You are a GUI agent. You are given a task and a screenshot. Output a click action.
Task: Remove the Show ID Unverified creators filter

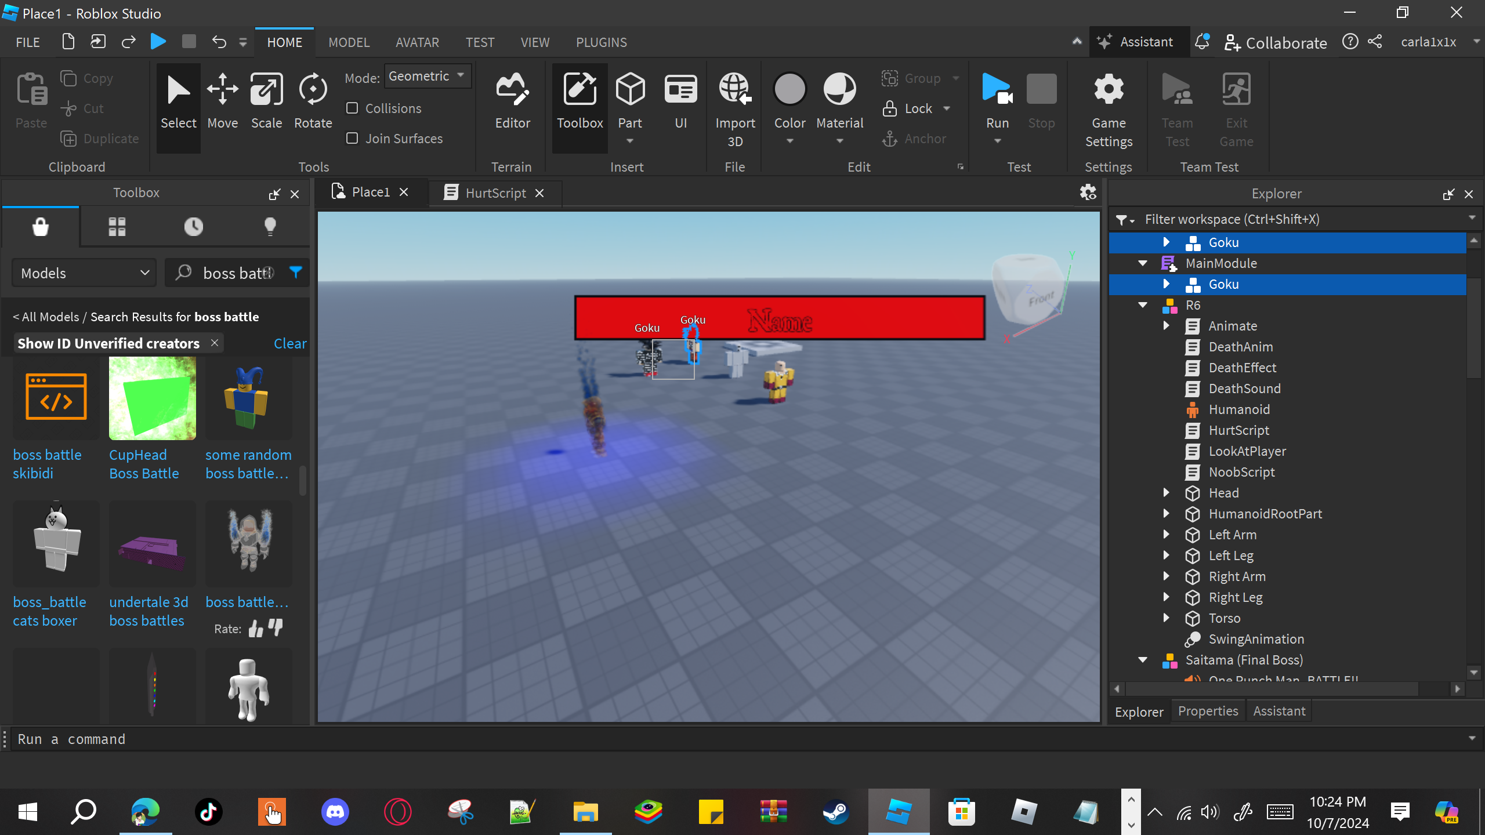215,343
